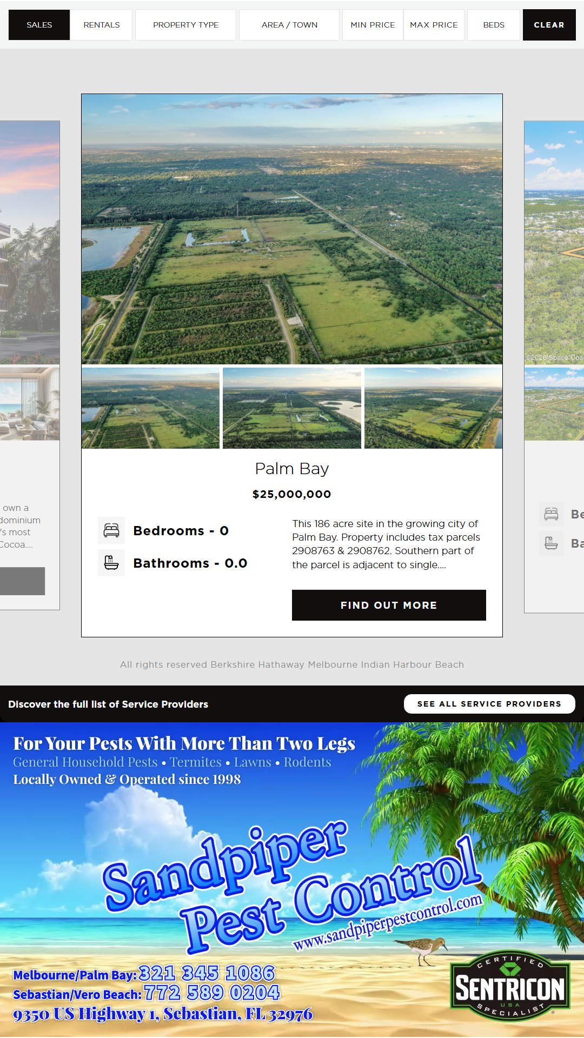View the third small aerial thumbnail
The width and height of the screenshot is (584, 1038).
tap(433, 408)
